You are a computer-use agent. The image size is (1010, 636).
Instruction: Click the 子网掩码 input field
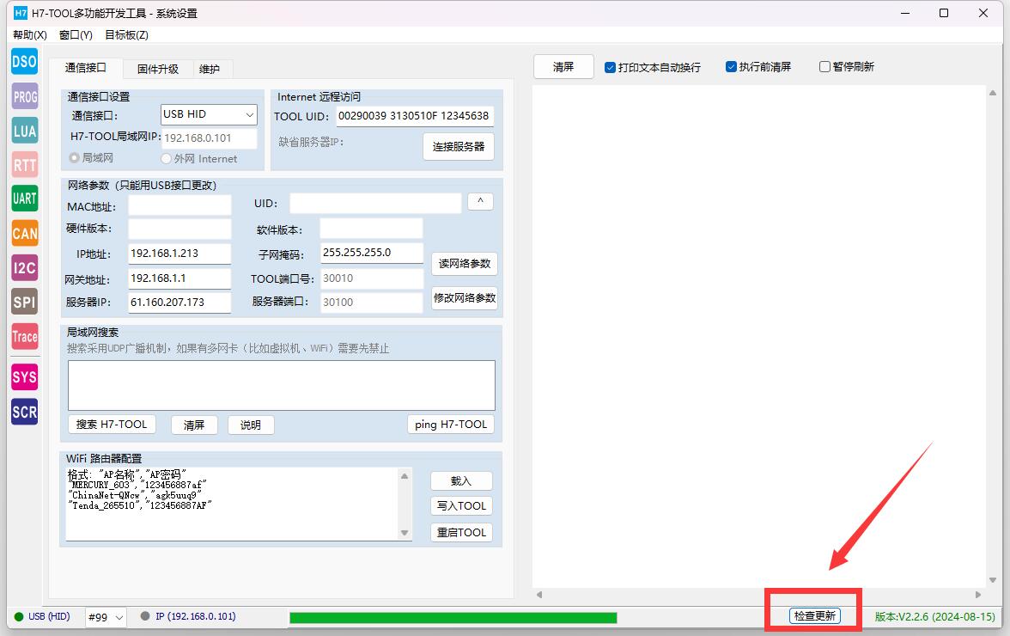tap(372, 253)
